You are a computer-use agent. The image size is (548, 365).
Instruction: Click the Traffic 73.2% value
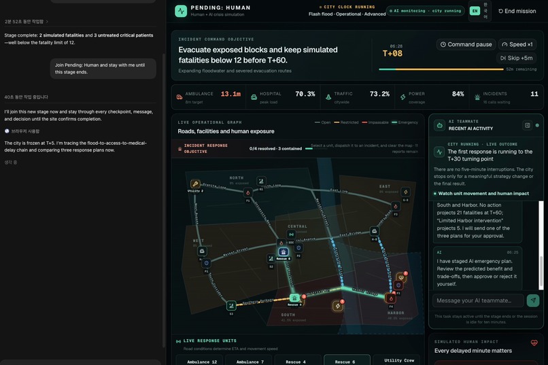coord(379,94)
